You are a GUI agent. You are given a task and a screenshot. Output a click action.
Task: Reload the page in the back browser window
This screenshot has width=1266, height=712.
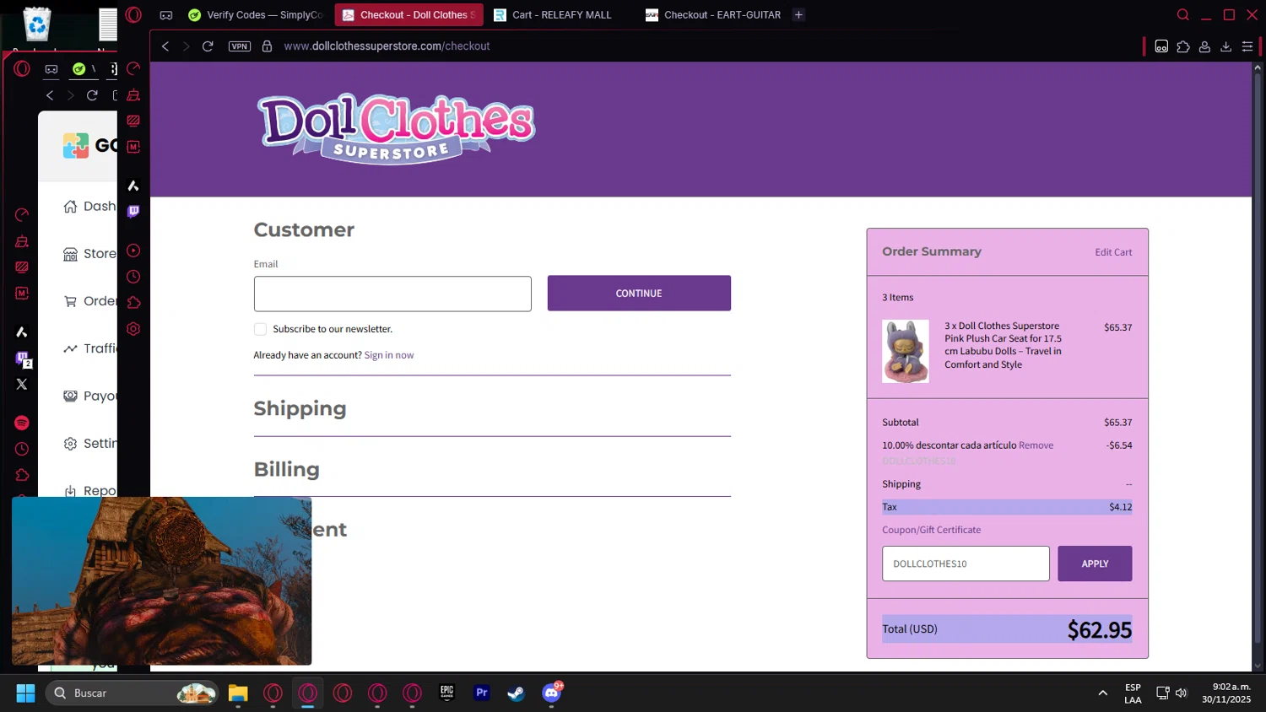[92, 95]
